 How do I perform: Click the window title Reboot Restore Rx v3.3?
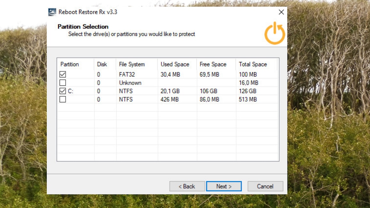pyautogui.click(x=88, y=12)
